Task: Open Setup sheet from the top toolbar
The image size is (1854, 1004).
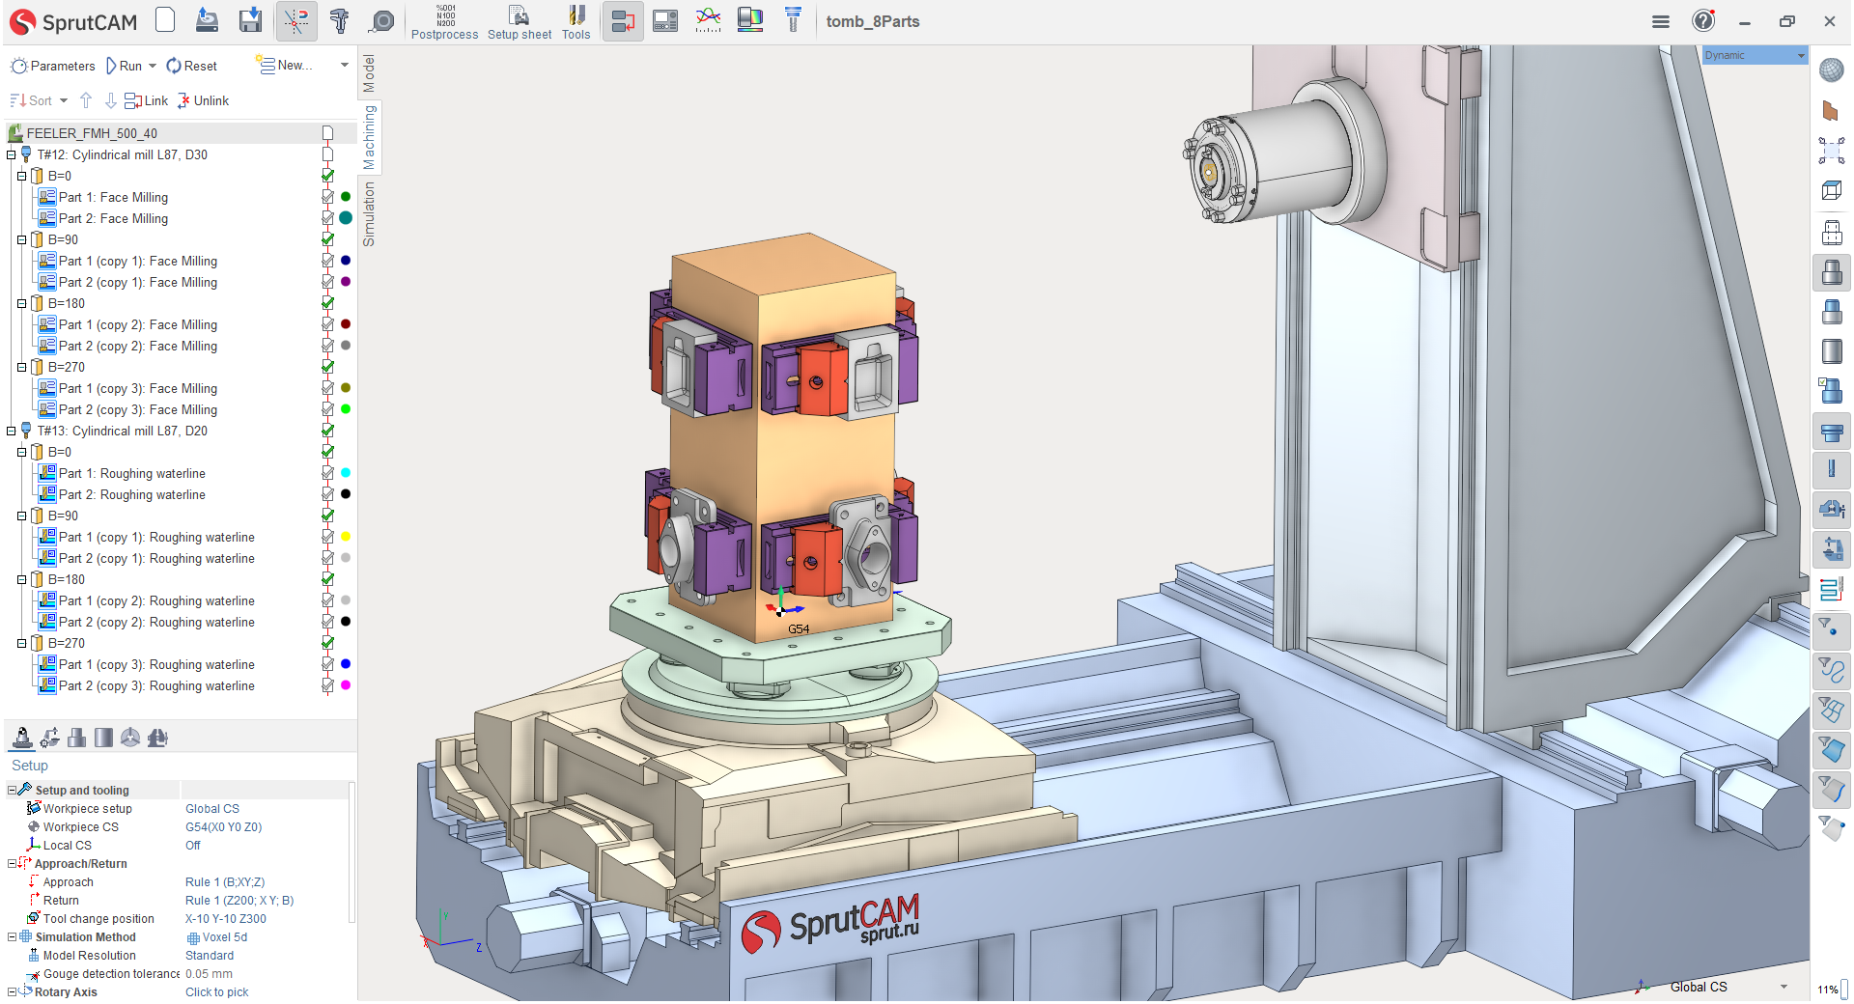Action: (x=520, y=21)
